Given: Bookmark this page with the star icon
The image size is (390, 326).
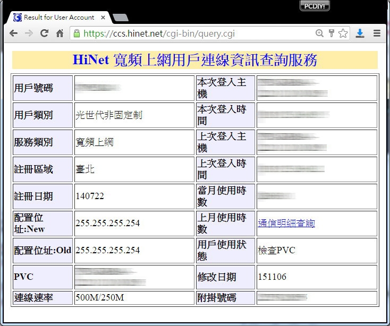Looking at the screenshot, I should point(343,33).
